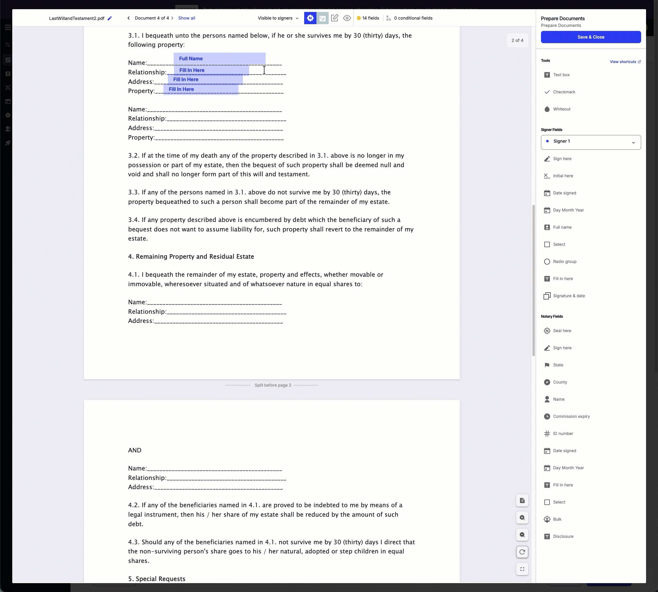Zoom out of the document

coord(522,535)
